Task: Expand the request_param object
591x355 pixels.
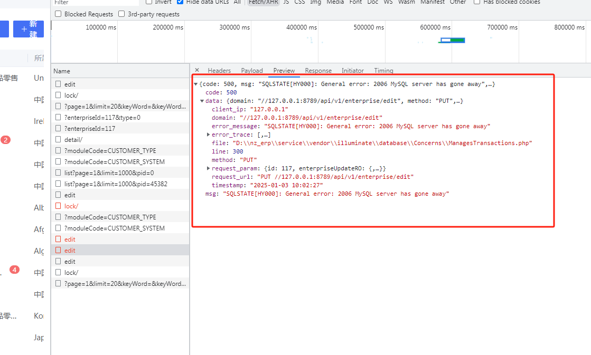Action: tap(208, 168)
